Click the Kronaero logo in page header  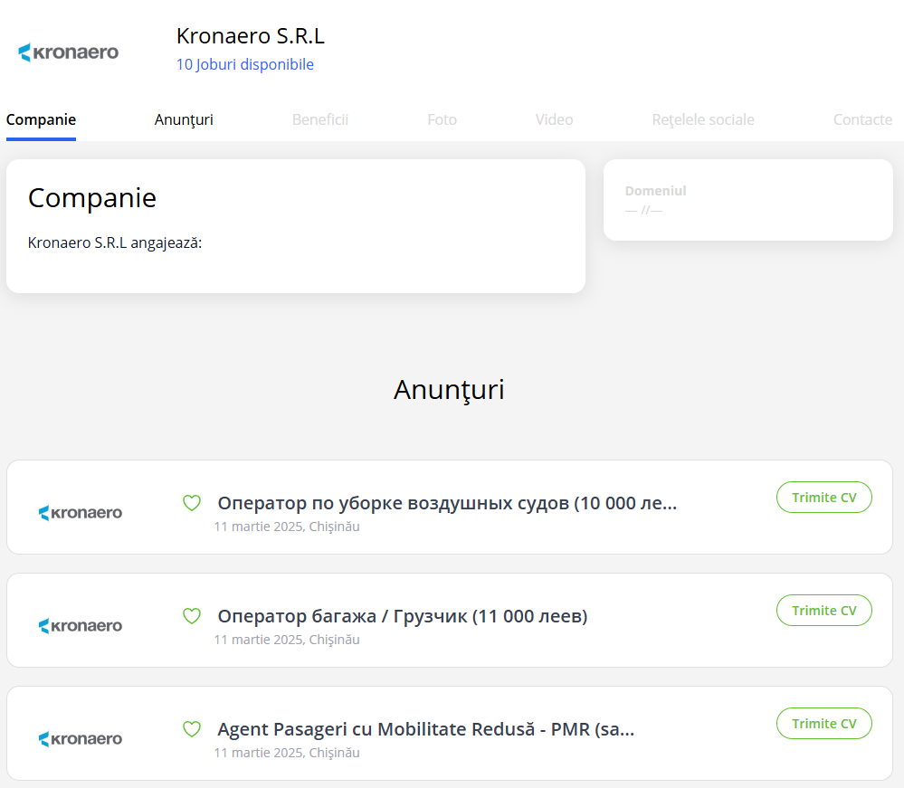(x=69, y=52)
